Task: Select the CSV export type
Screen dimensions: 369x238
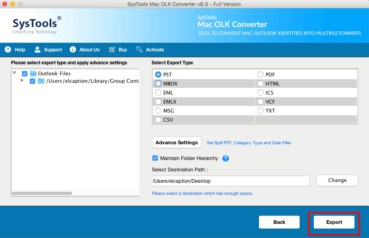Action: [158, 120]
